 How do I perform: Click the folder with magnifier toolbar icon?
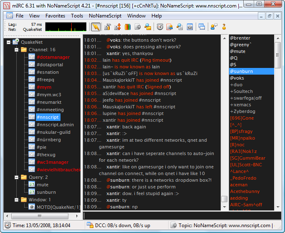148,27
